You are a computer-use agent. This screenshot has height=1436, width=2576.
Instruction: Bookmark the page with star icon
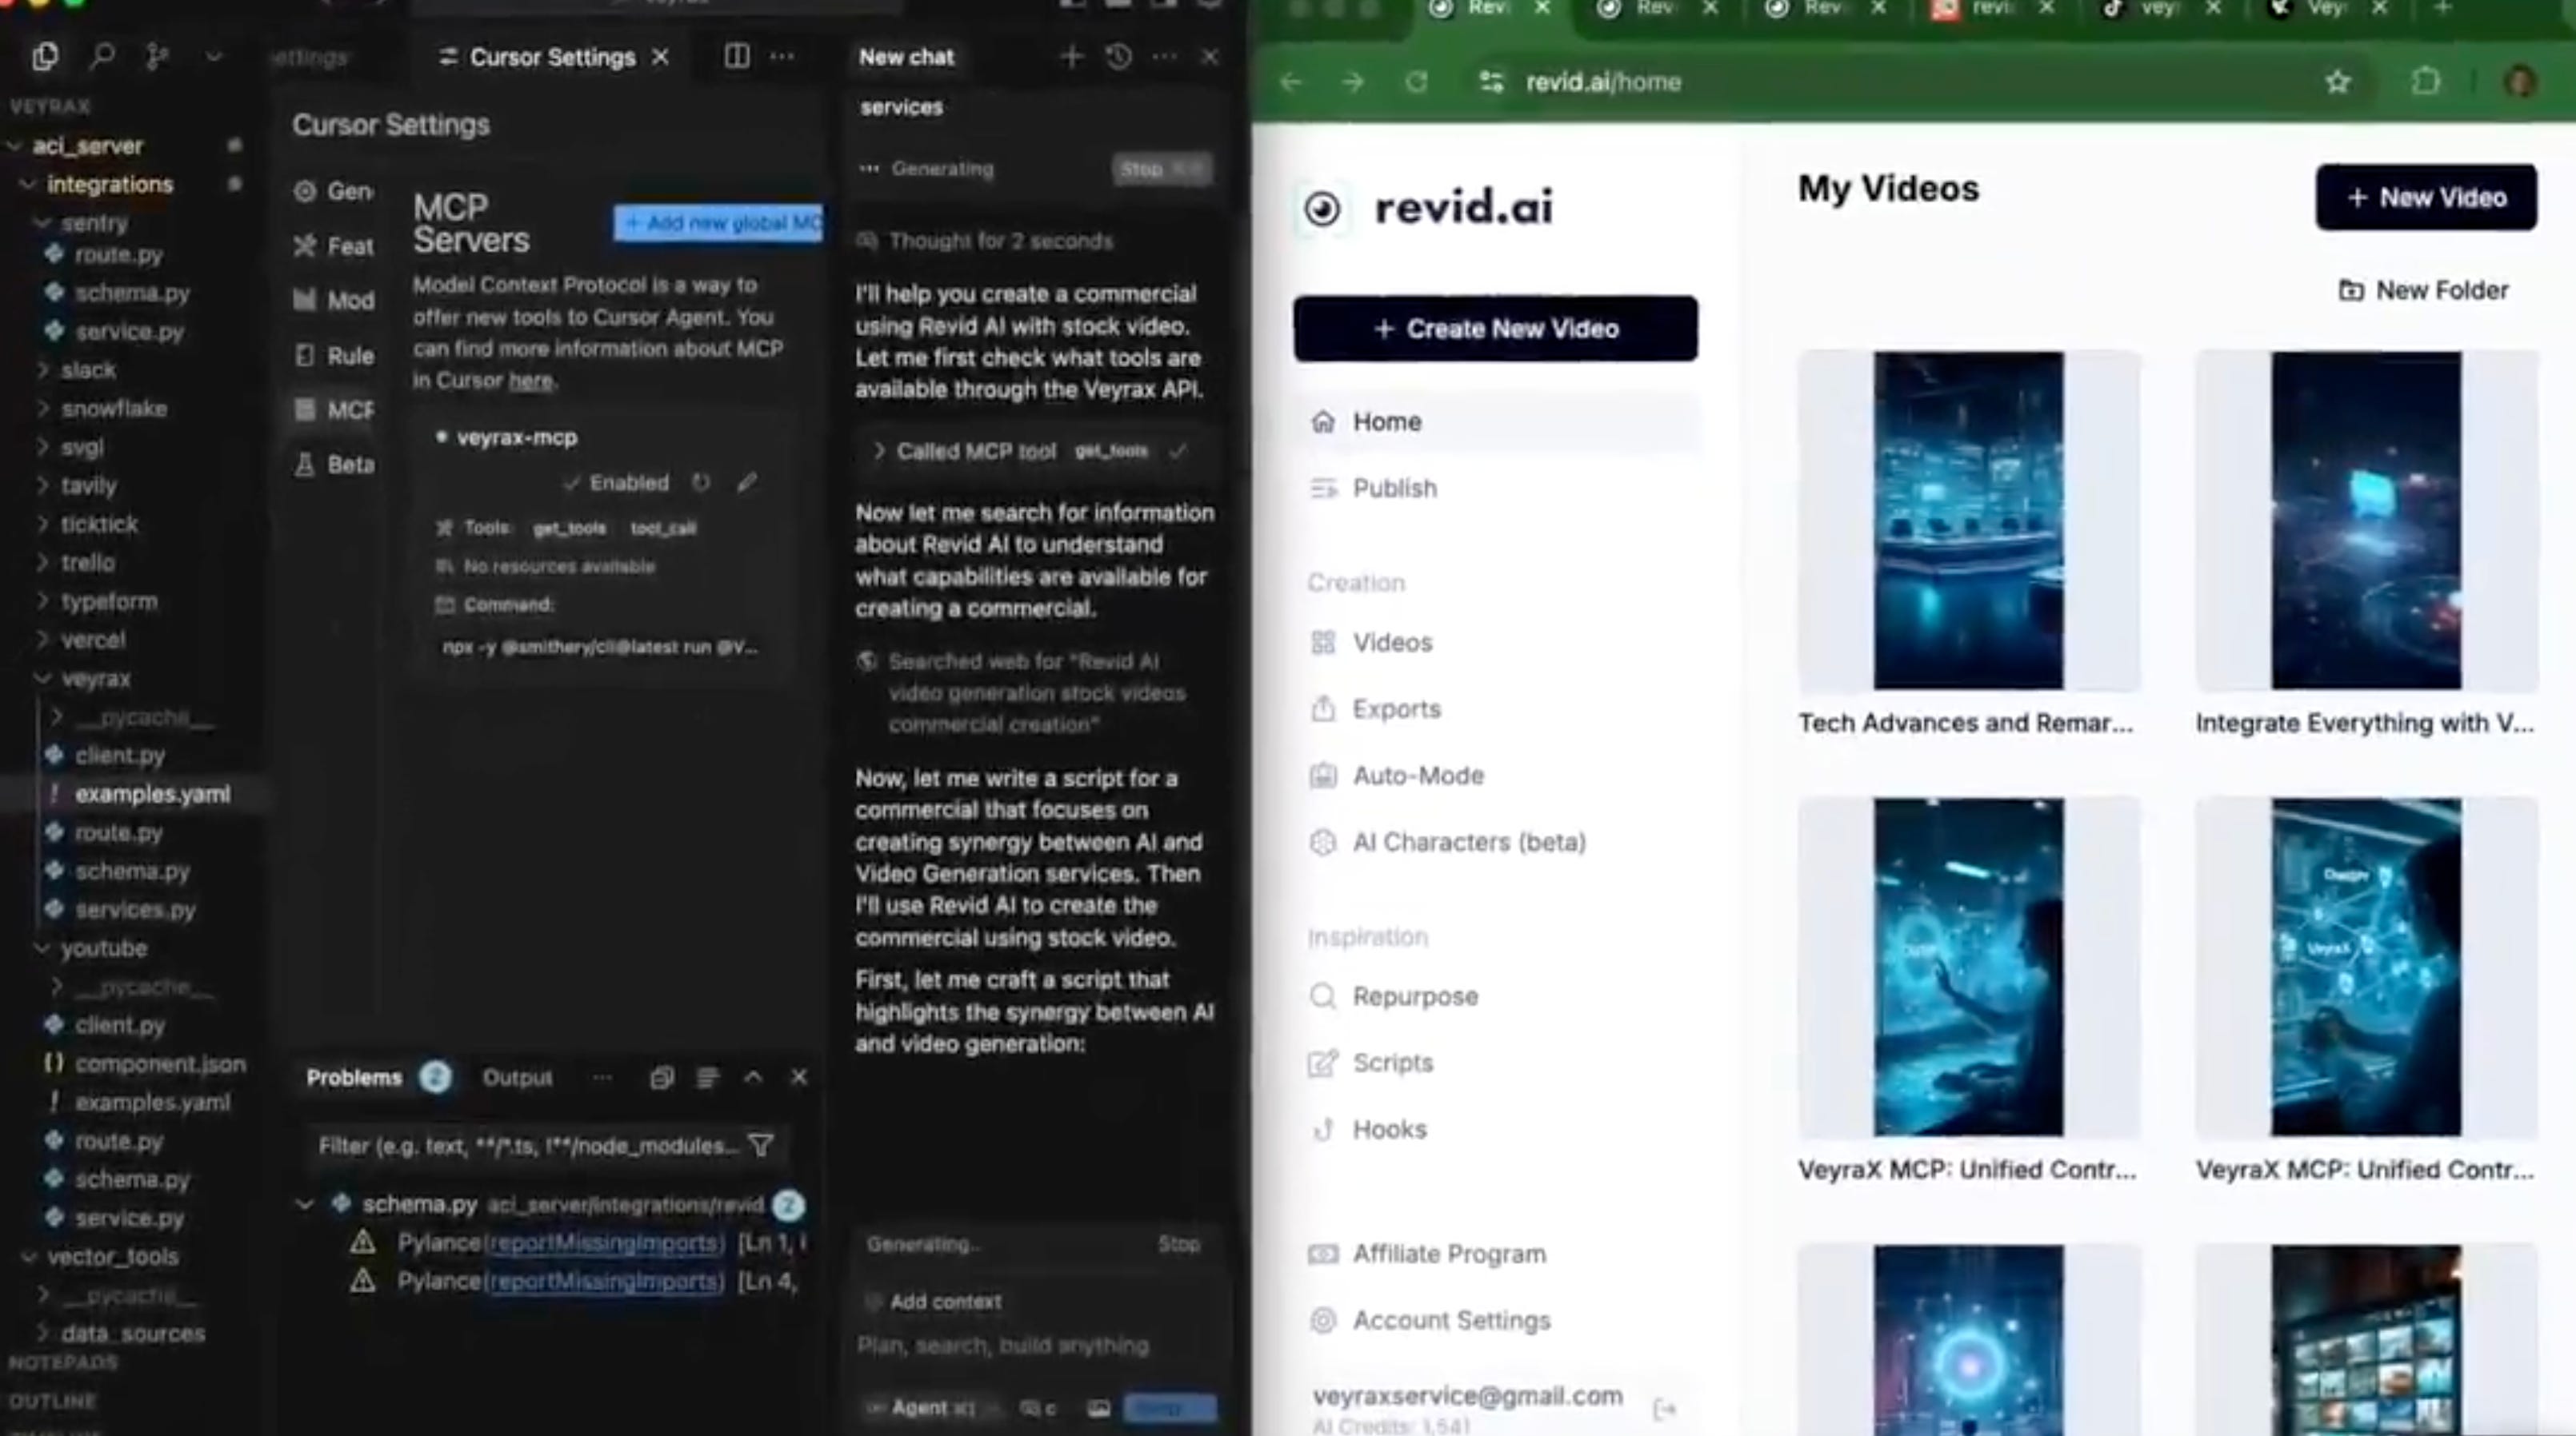click(2337, 82)
